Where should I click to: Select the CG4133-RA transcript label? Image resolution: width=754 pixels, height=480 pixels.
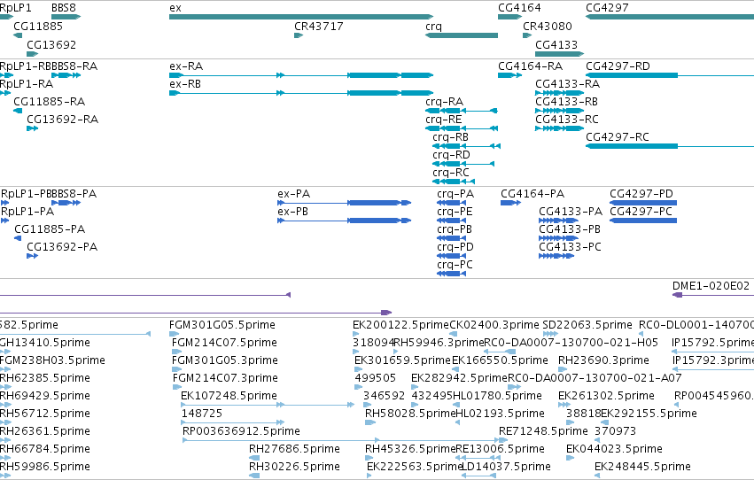coord(567,84)
